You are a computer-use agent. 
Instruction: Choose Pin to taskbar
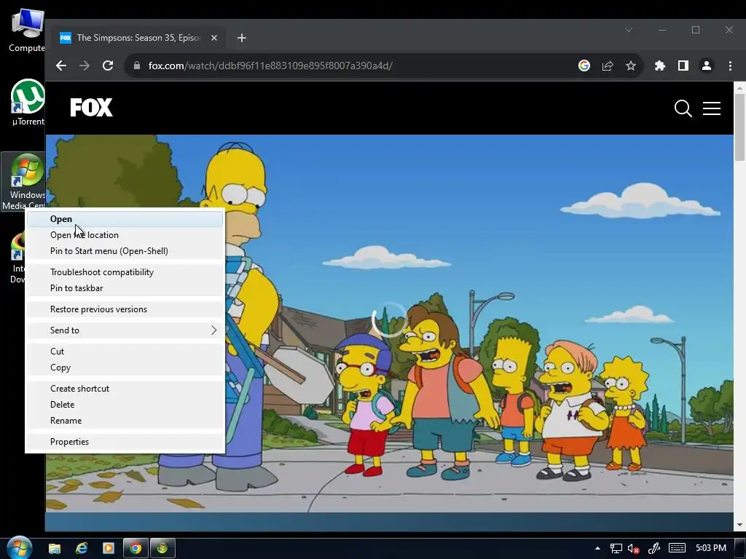125,288
